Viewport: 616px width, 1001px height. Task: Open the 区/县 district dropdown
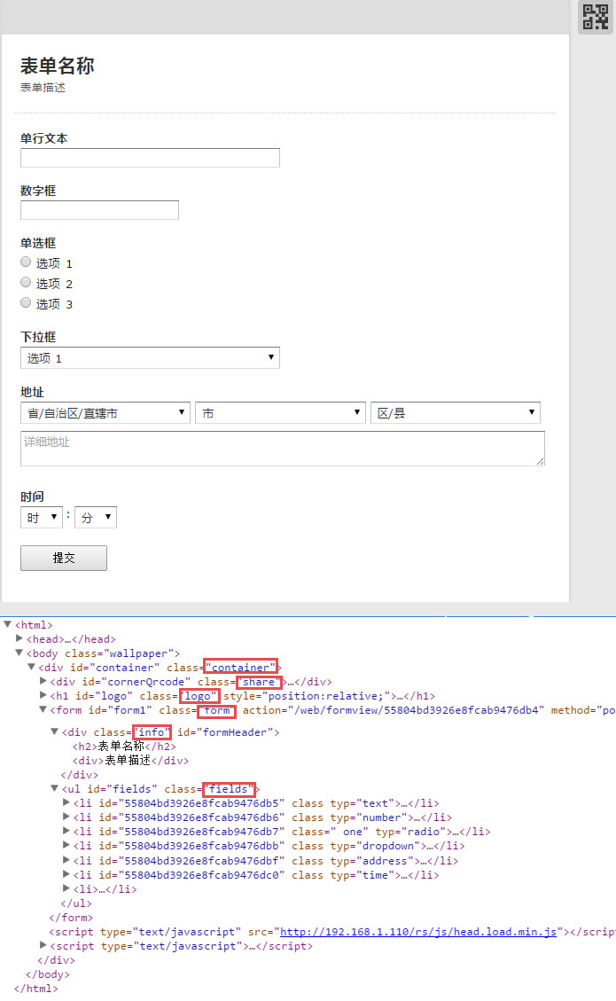coord(456,412)
